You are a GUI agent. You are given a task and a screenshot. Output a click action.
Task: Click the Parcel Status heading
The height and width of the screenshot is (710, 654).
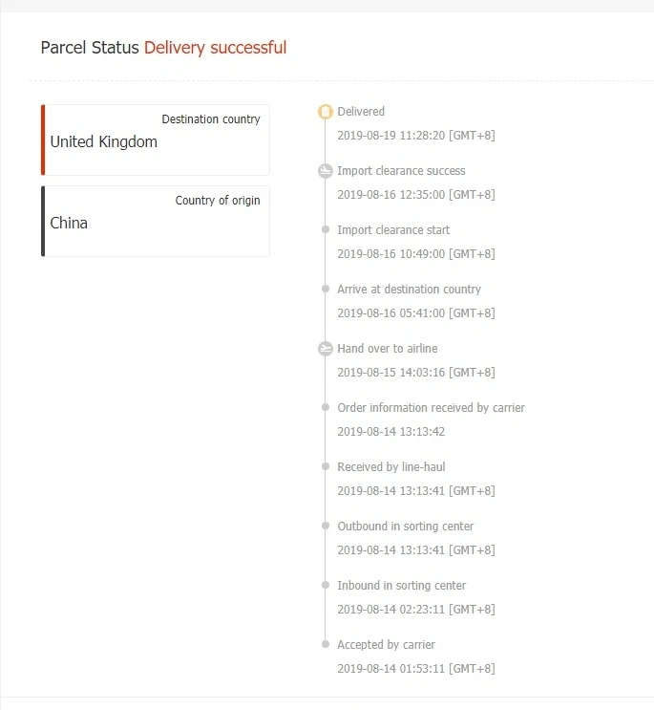90,48
